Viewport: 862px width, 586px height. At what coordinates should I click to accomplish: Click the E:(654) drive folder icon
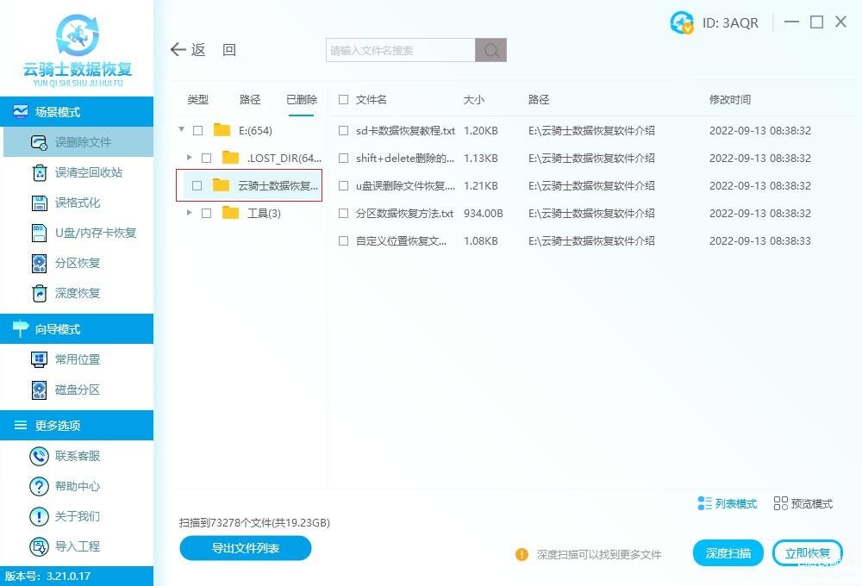(222, 130)
